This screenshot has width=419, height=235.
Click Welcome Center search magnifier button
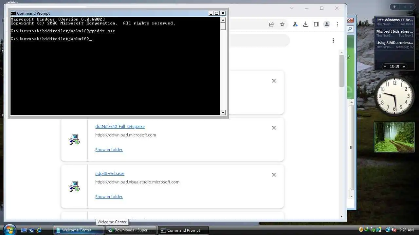350,29
